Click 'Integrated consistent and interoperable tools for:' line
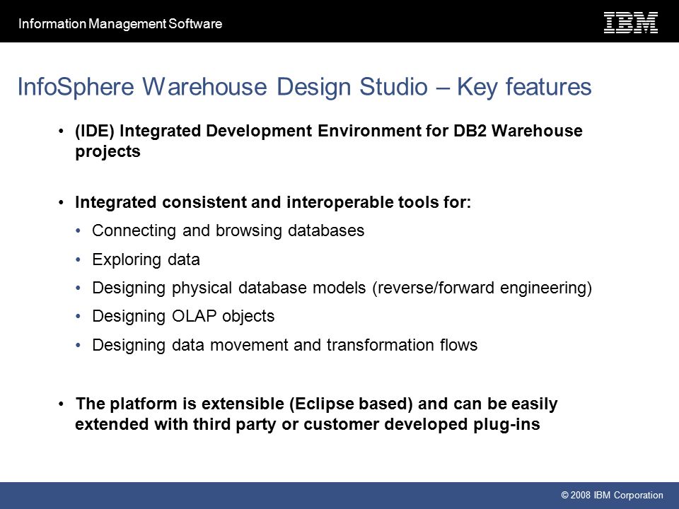 coord(273,202)
